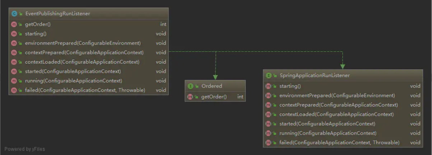Click the method icon beside EventPublishingRunListener failed
Screen dimensions: 432x155
14,90
